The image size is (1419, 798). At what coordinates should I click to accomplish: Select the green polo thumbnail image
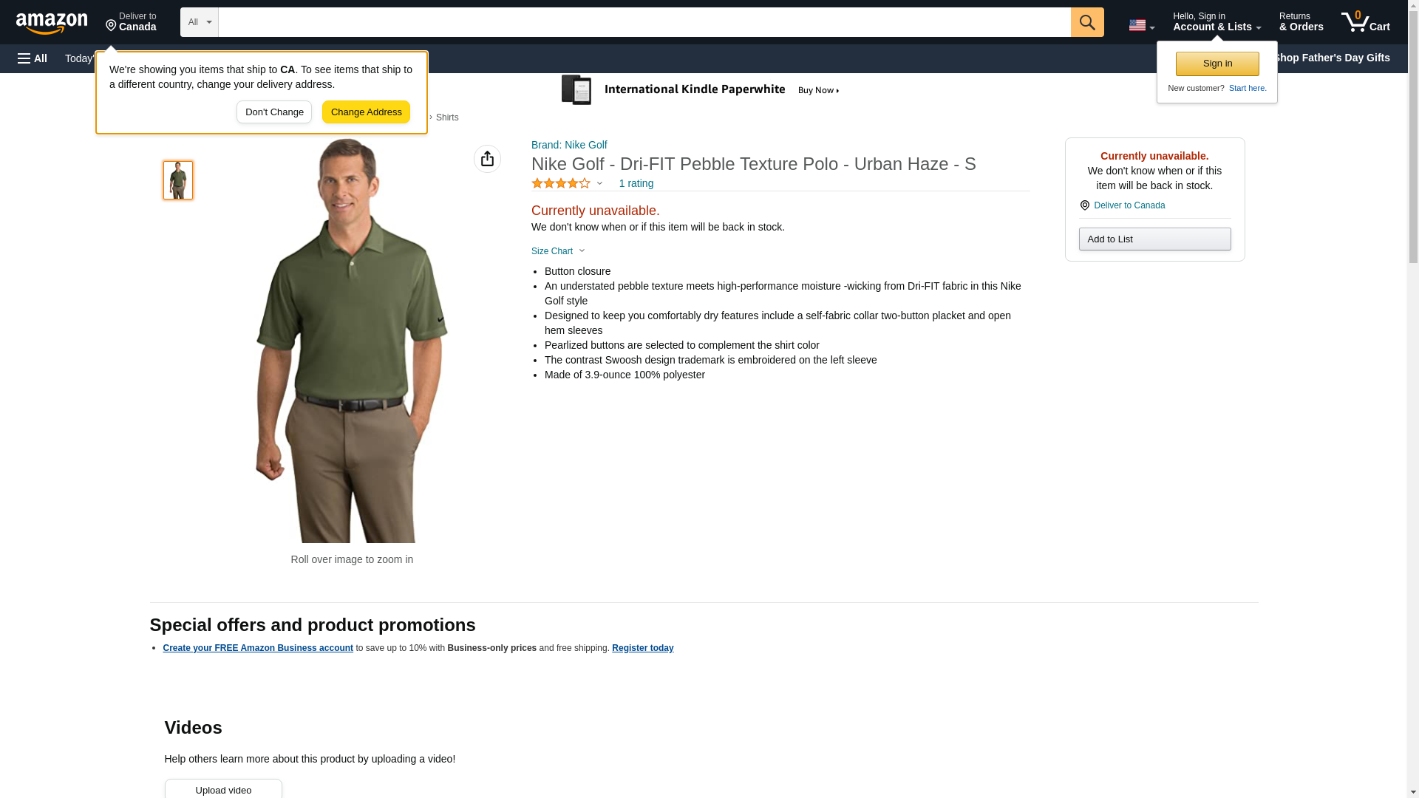178,180
